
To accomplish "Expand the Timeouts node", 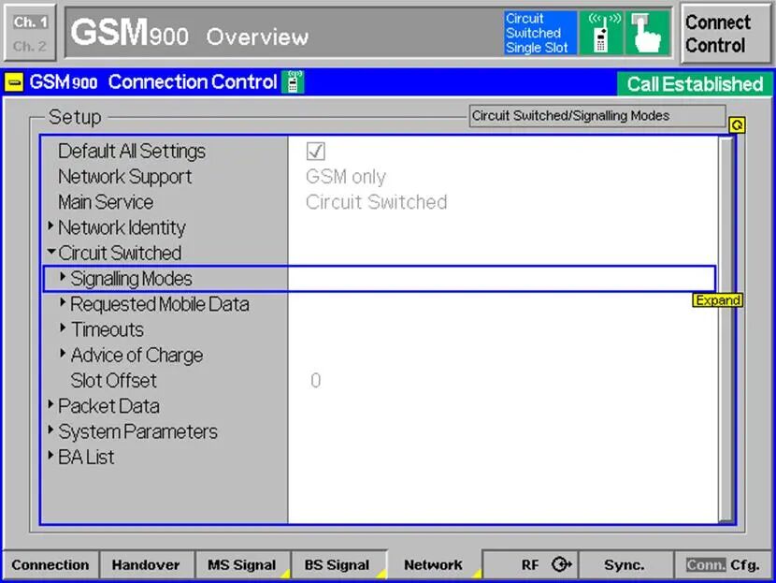I will (63, 328).
